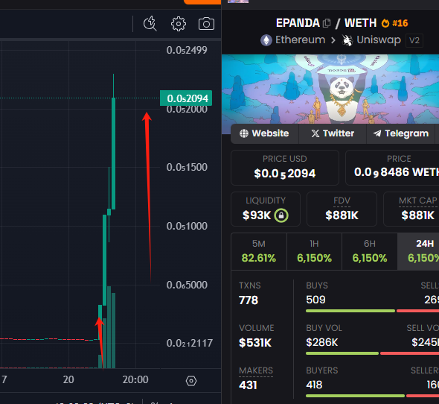Click the EPANDA token name
Viewport: 439px width, 404px height.
tap(298, 23)
